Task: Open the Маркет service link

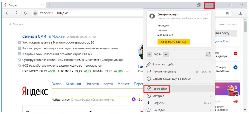Action: (123, 84)
